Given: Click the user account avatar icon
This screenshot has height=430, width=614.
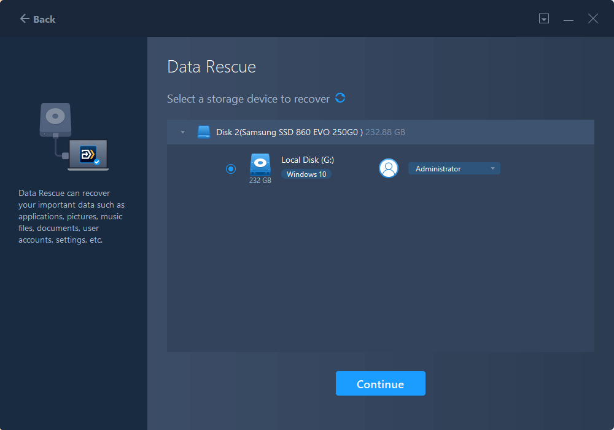Looking at the screenshot, I should tap(389, 168).
